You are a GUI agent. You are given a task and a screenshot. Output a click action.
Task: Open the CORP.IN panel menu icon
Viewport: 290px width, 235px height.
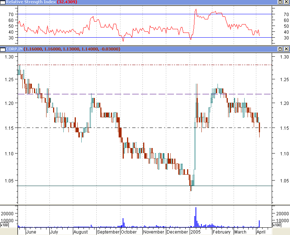click(x=3, y=49)
